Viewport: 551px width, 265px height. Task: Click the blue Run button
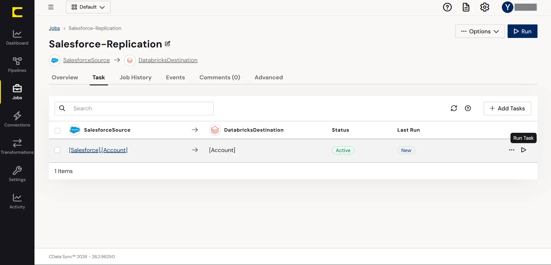[522, 31]
